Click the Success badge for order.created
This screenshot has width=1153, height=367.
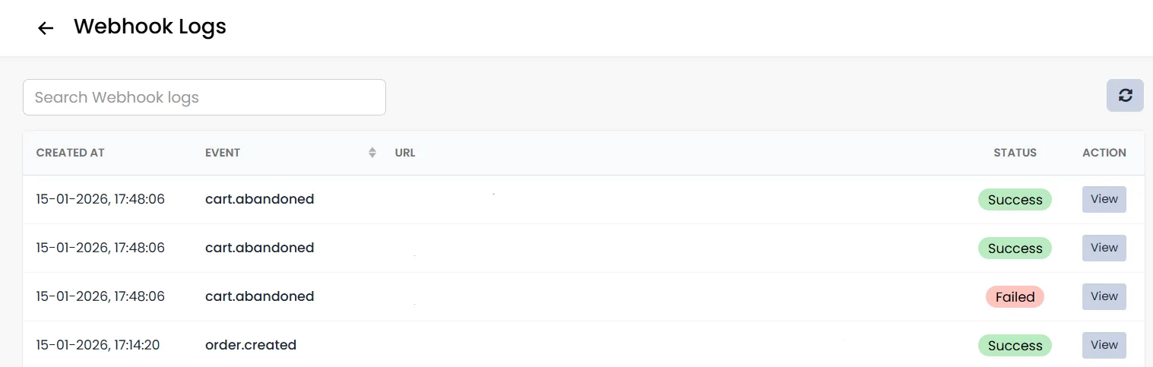point(1015,346)
